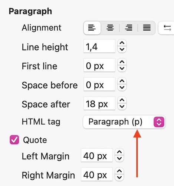Screen dimensions: 174x186
Task: Select justified text alignment icon
Action: click(147, 28)
